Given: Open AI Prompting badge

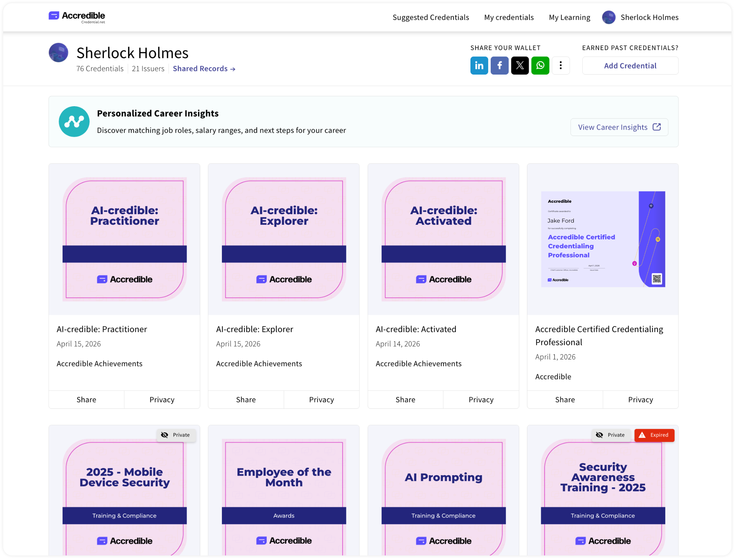Looking at the screenshot, I should coord(443,497).
